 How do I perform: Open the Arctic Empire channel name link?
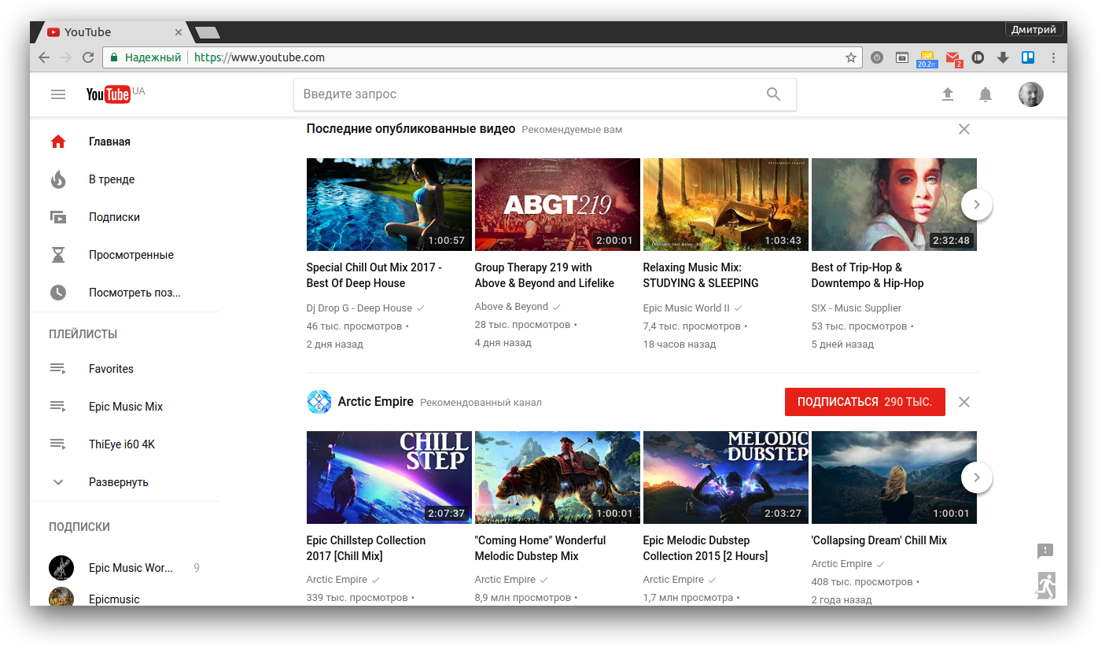pyautogui.click(x=376, y=402)
